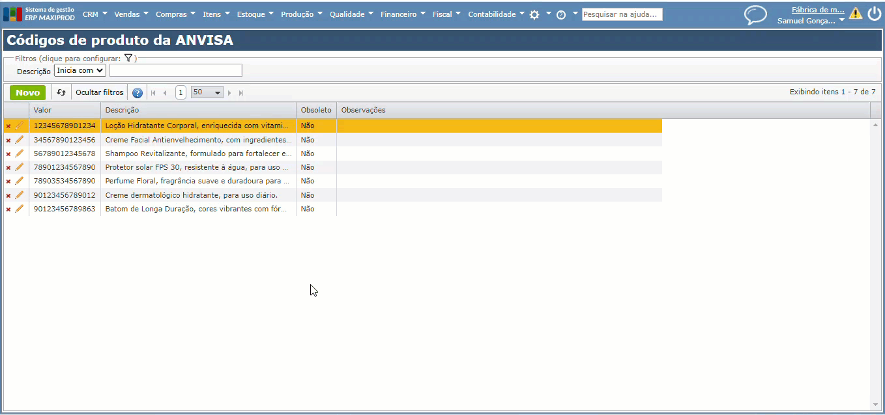
Task: Delete row 78901234567890 with red x
Action: [8, 167]
